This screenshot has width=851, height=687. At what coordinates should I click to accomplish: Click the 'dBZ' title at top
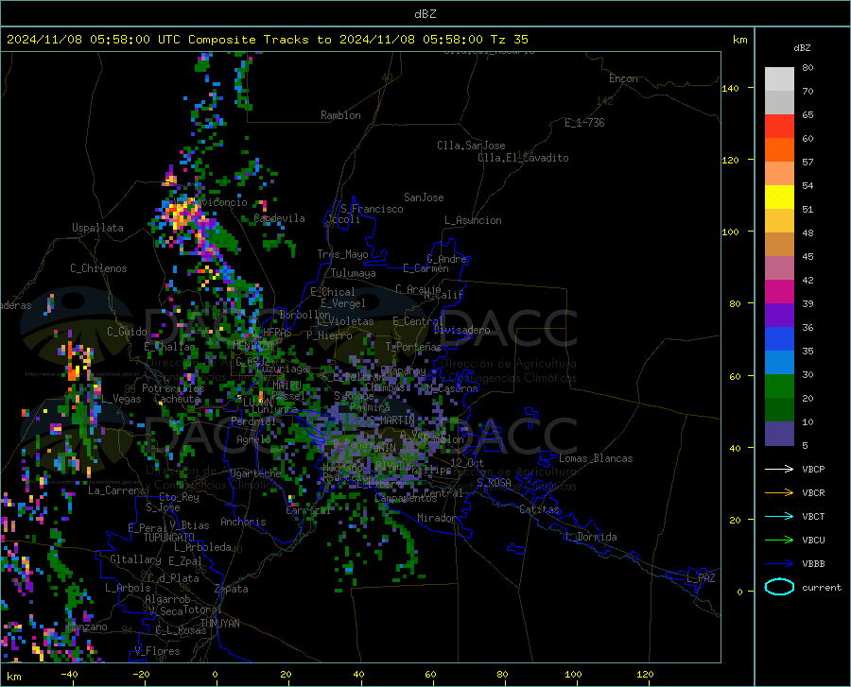tap(425, 14)
